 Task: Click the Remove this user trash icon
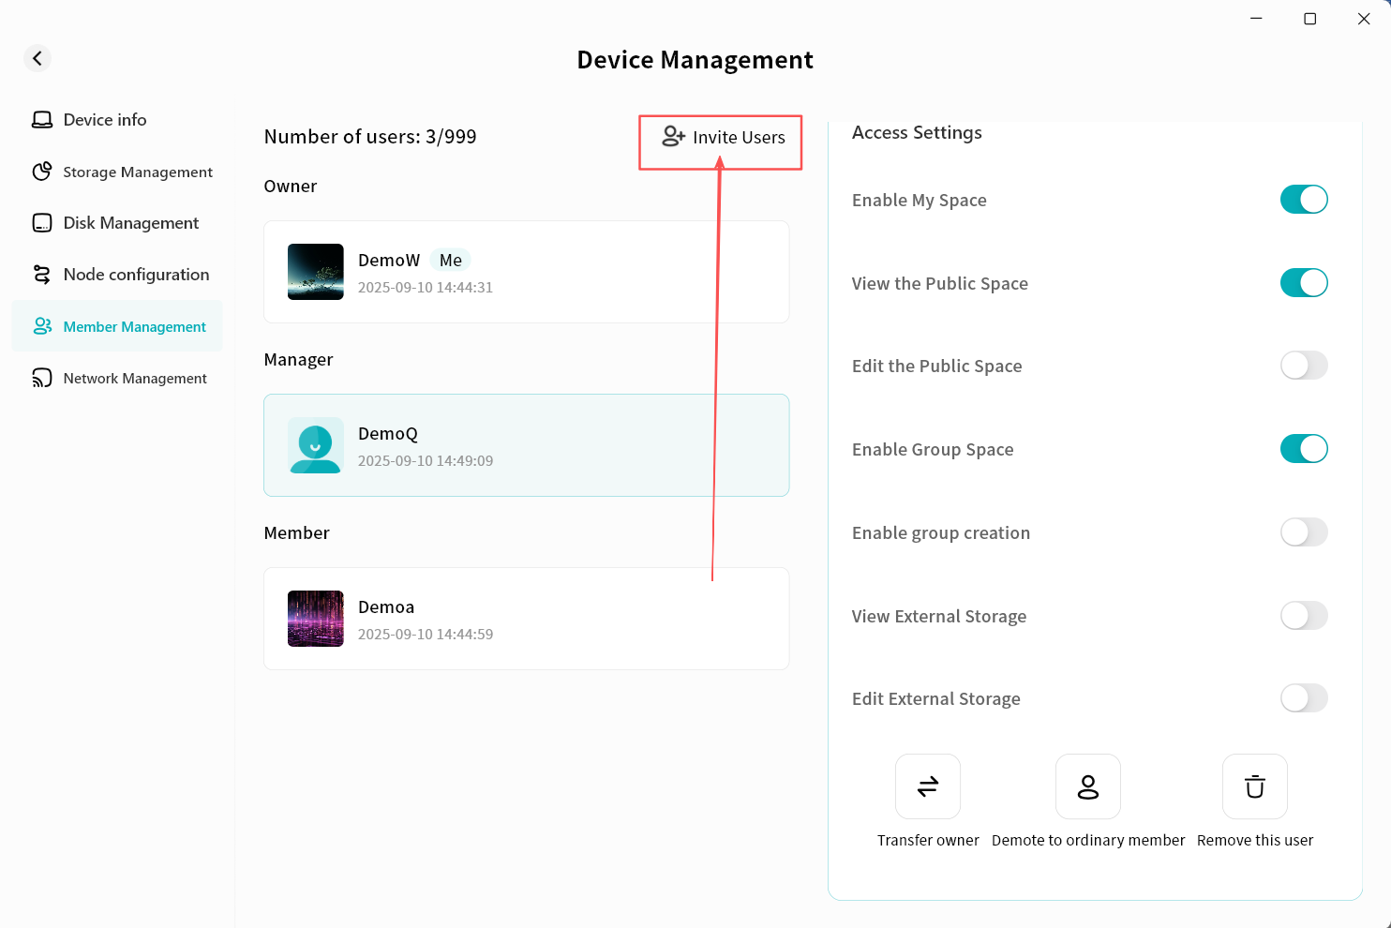[1254, 786]
